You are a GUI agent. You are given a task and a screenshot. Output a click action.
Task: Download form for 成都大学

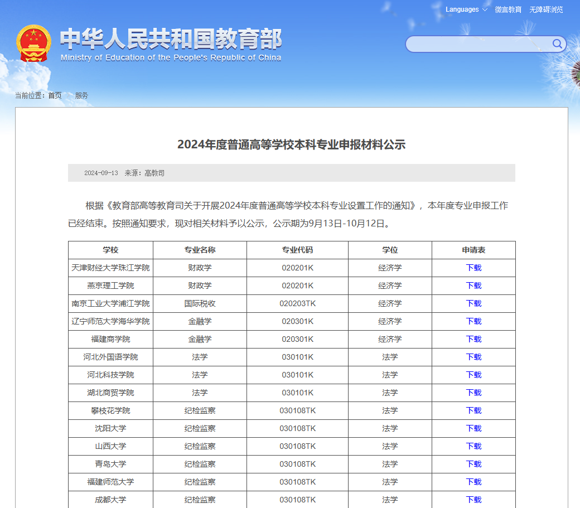[473, 500]
